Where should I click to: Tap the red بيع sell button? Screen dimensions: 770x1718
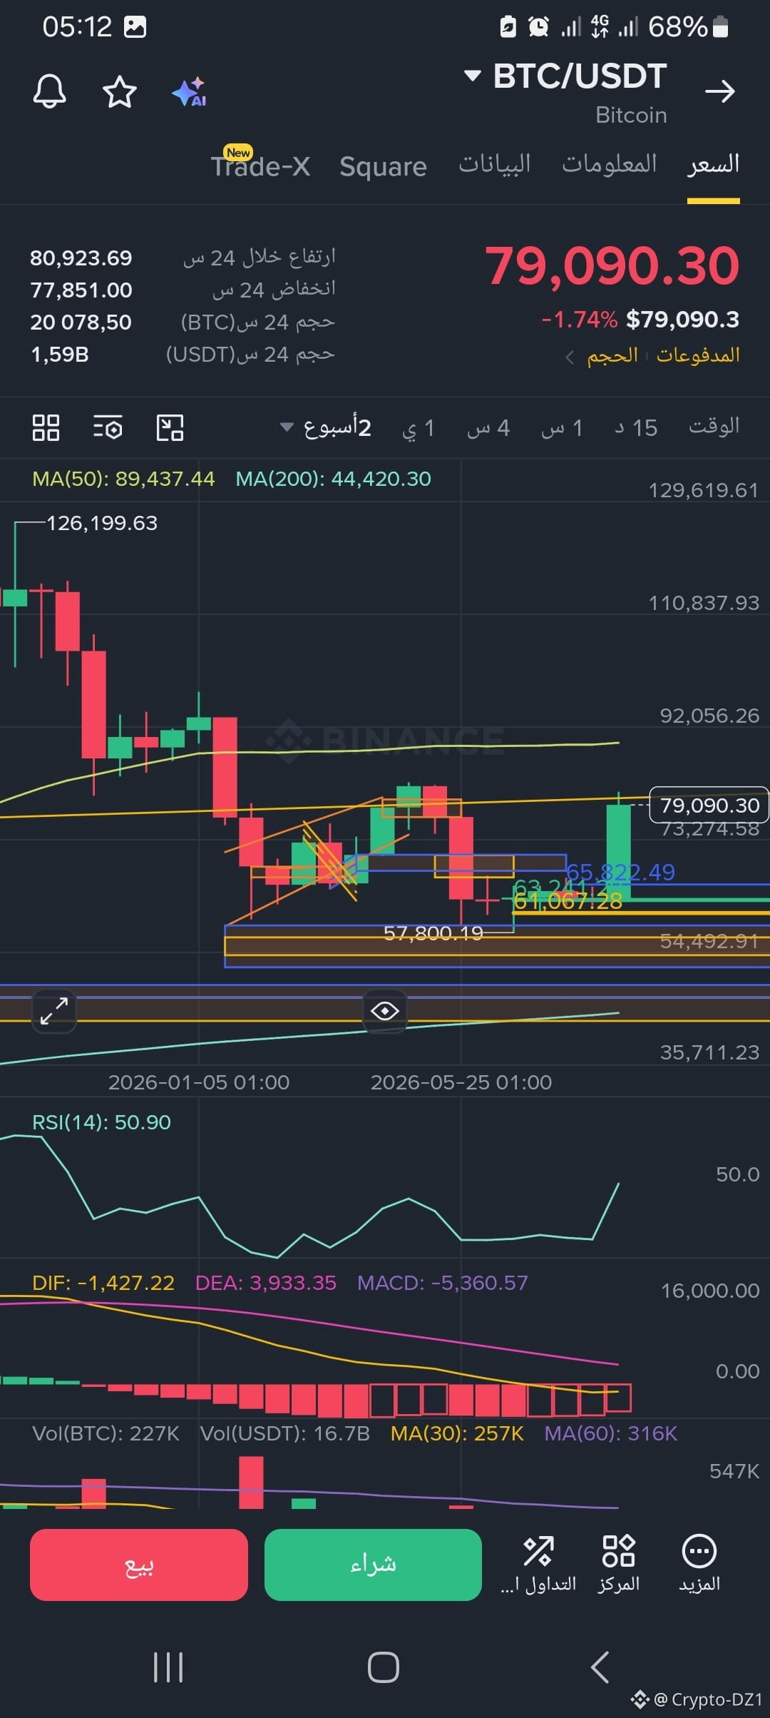139,1565
